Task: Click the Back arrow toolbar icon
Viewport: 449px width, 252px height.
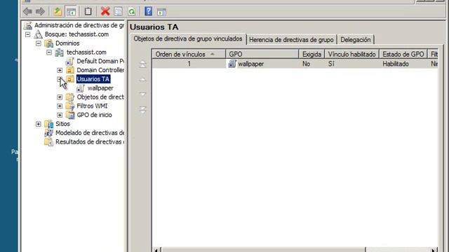Action: coord(27,11)
